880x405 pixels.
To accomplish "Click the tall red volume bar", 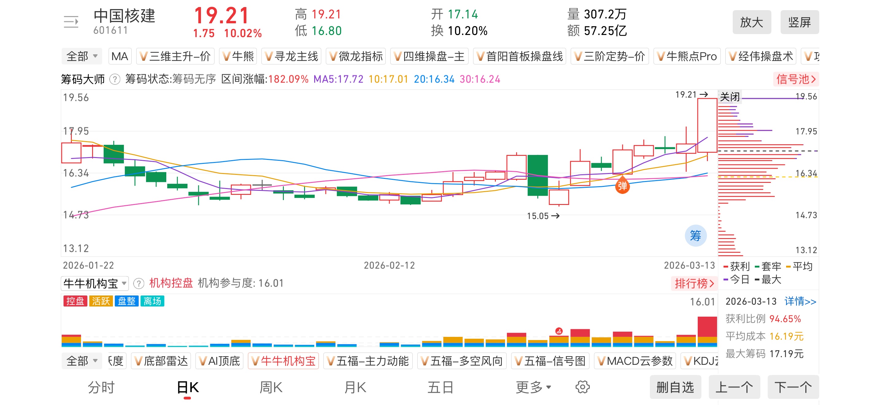I will (707, 327).
